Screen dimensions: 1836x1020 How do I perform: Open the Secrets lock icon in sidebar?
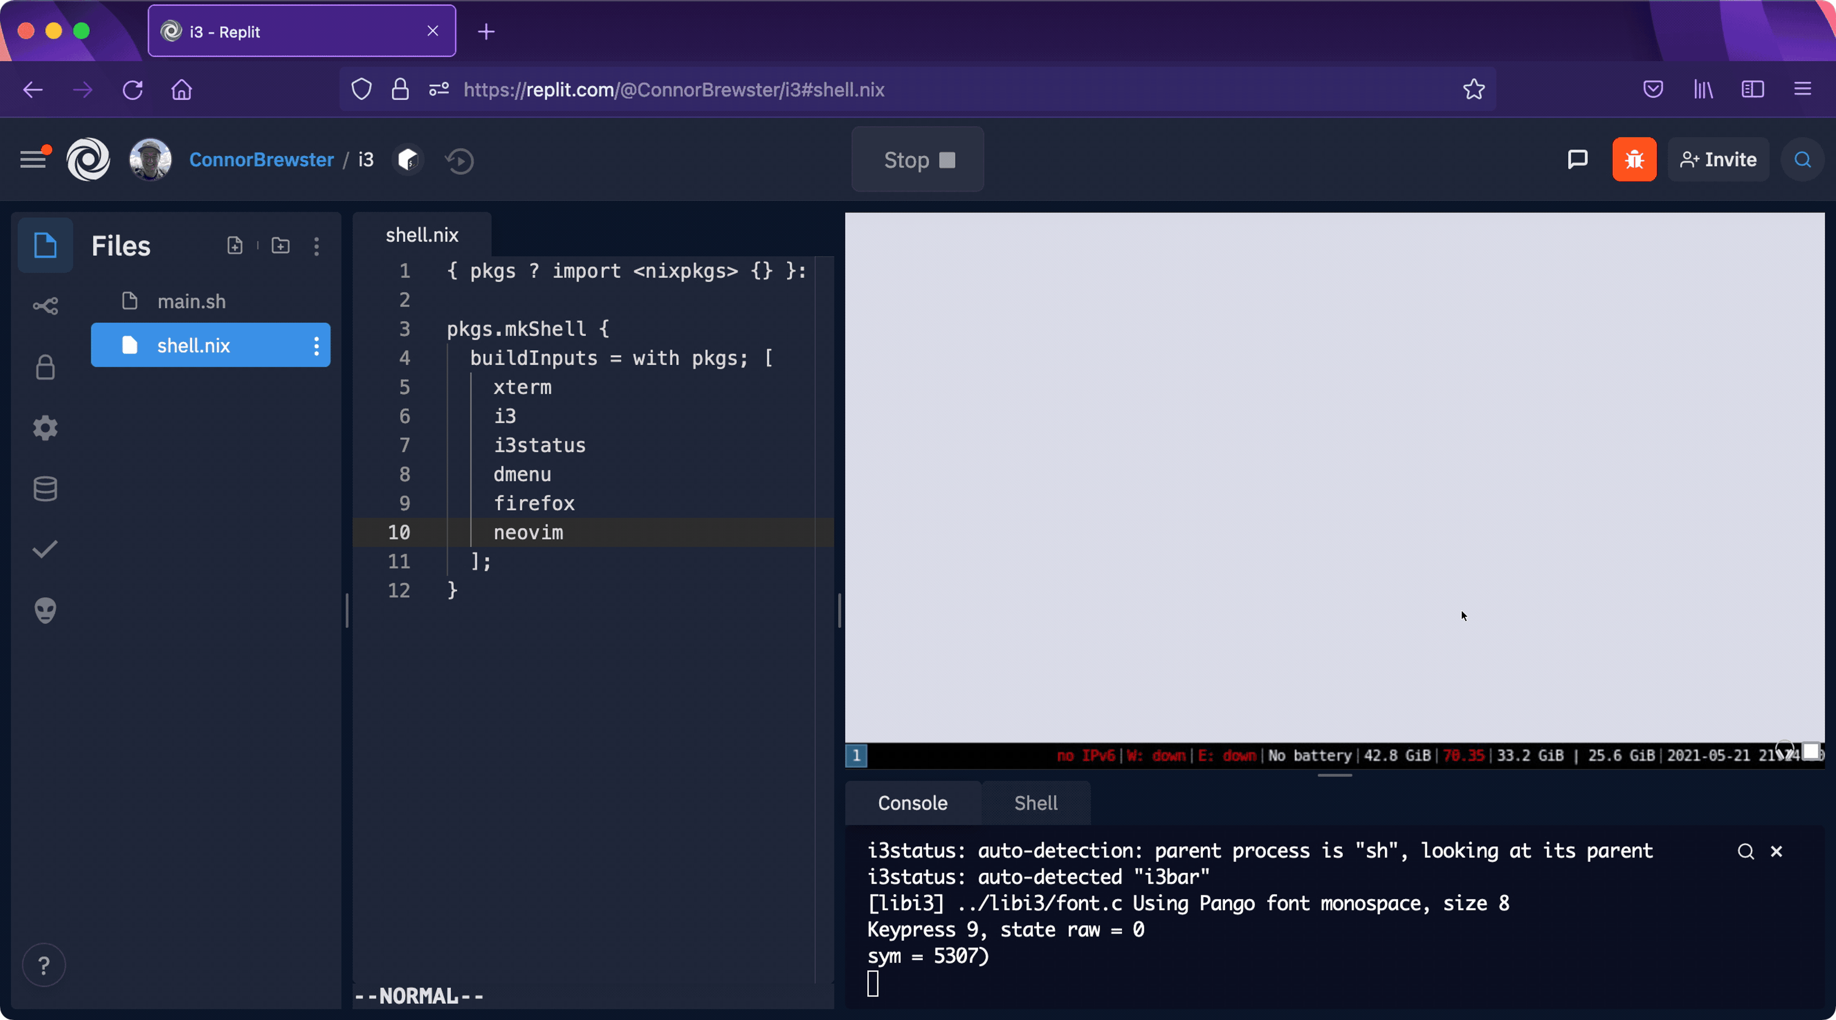pos(45,367)
